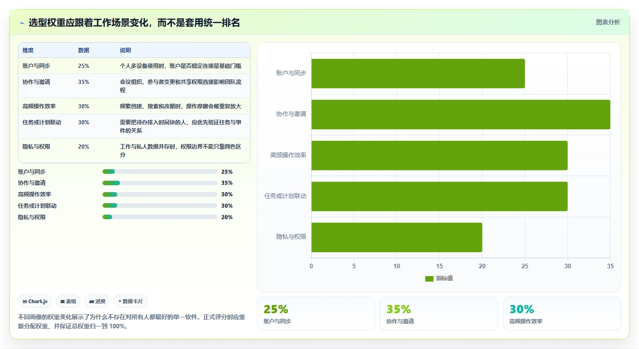Click the 20% value beside 隐私与权限 progress bar
Image resolution: width=639 pixels, height=349 pixels.
[227, 217]
